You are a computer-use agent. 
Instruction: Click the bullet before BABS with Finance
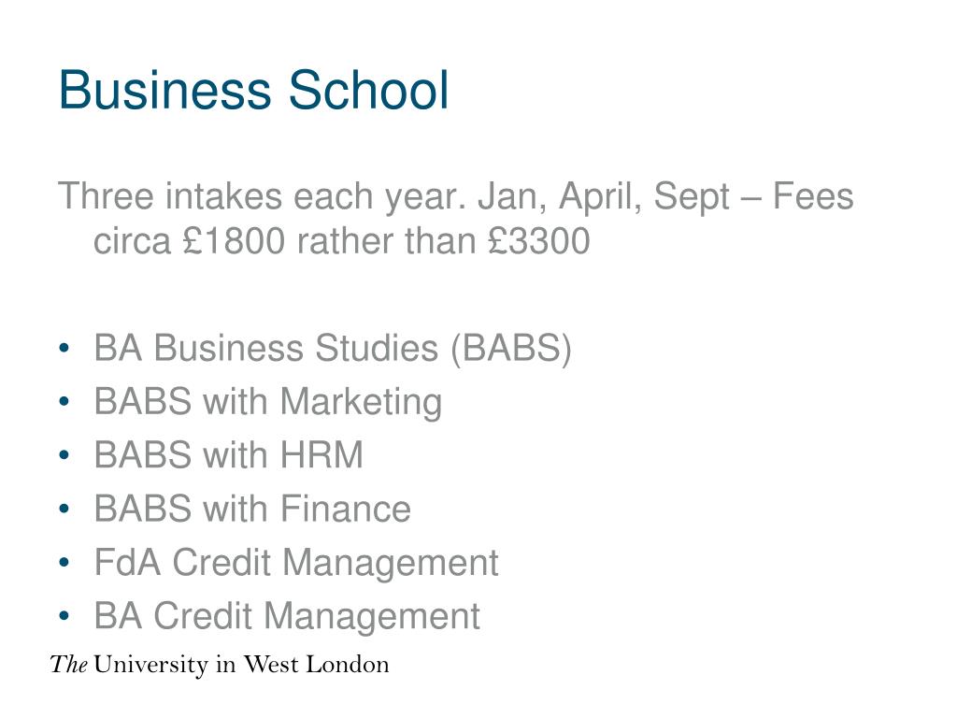(x=64, y=509)
